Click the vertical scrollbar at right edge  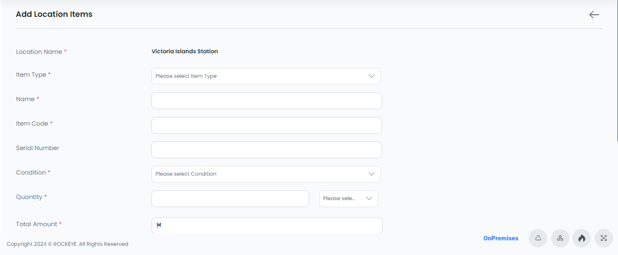click(617, 71)
